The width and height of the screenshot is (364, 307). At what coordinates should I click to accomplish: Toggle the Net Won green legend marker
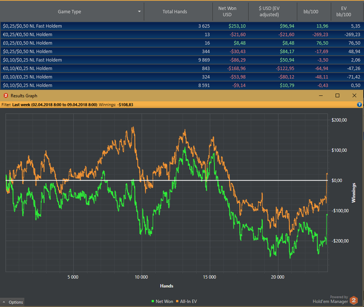(152, 301)
